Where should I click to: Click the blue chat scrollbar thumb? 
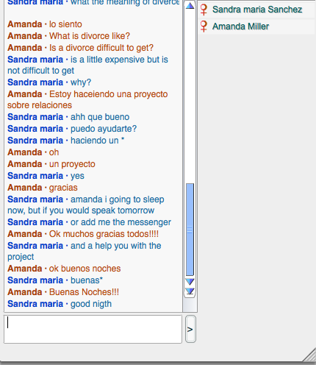tap(190, 230)
